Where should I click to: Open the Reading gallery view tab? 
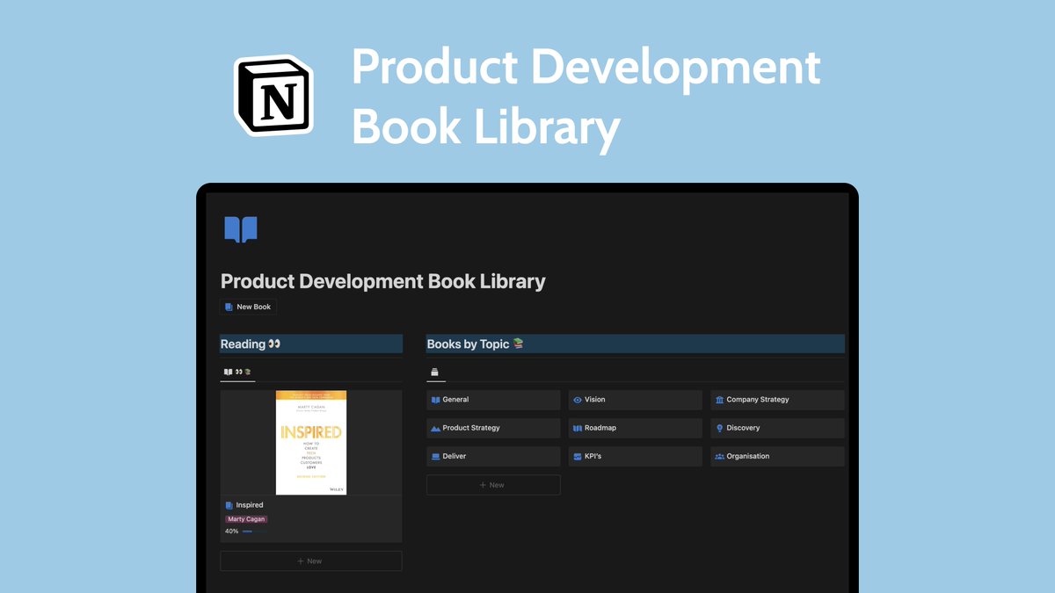tap(237, 372)
